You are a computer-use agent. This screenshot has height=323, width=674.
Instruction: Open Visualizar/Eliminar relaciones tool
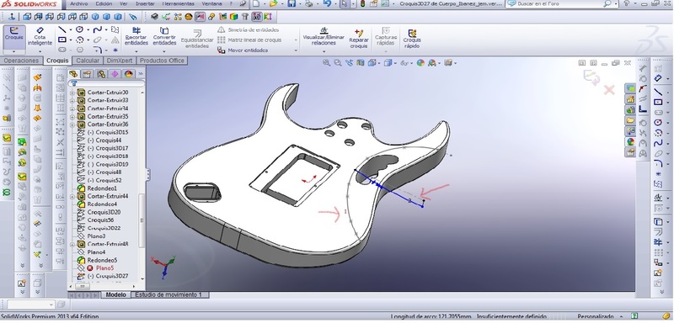click(324, 36)
